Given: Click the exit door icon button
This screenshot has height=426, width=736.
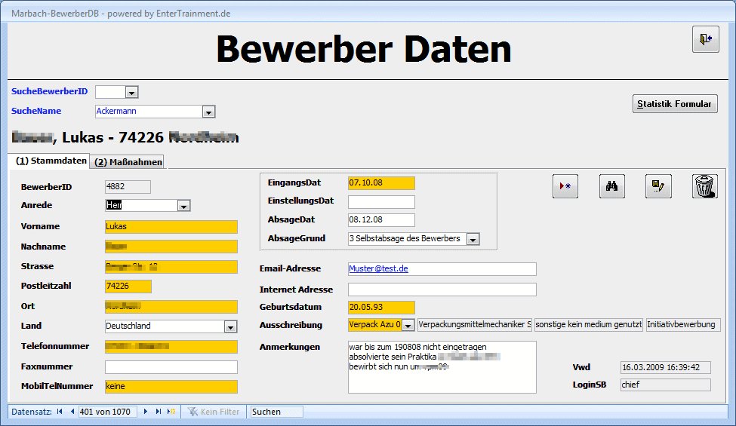Looking at the screenshot, I should (705, 39).
